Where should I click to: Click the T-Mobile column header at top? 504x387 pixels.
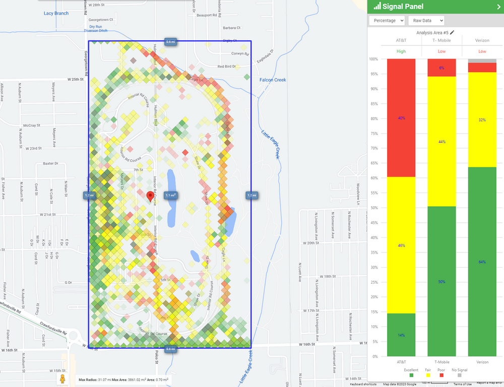[x=442, y=40]
